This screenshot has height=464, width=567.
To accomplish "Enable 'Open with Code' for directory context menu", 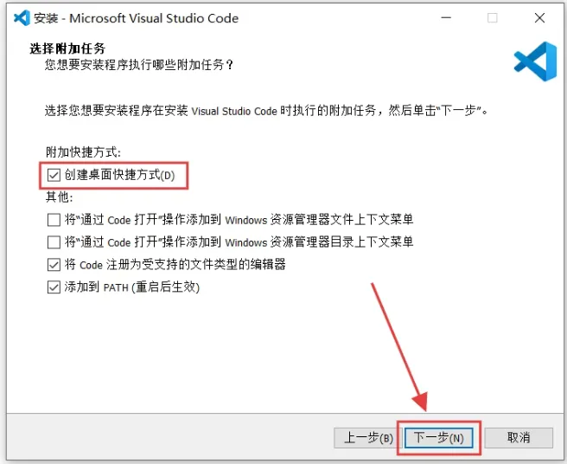I will (x=54, y=242).
